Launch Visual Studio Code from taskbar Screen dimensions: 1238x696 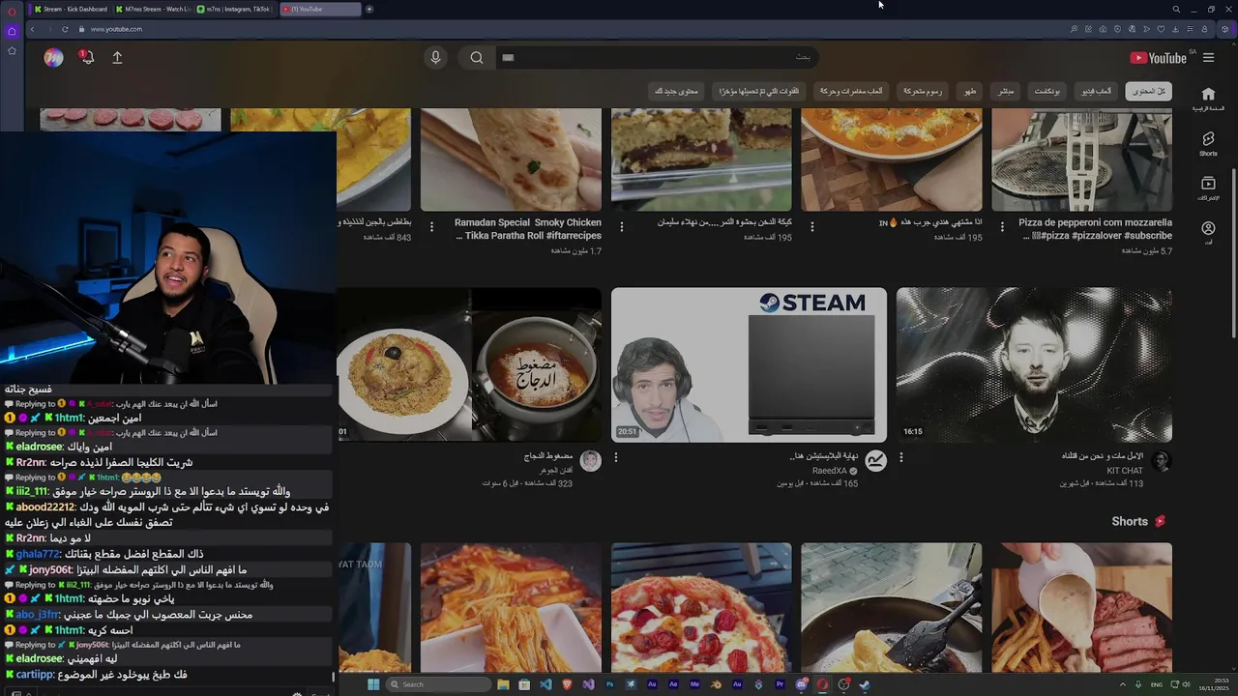point(545,684)
